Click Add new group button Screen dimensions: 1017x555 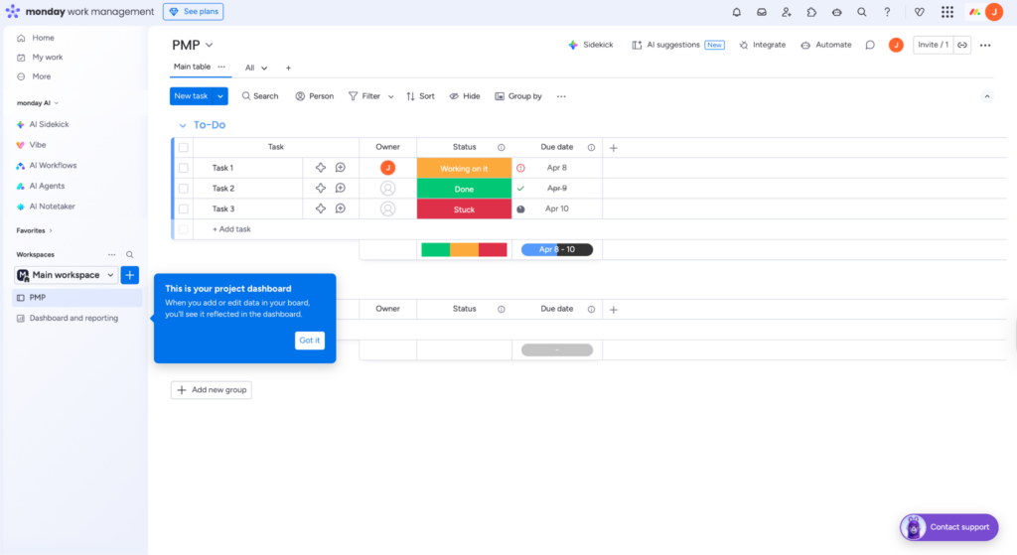click(212, 389)
